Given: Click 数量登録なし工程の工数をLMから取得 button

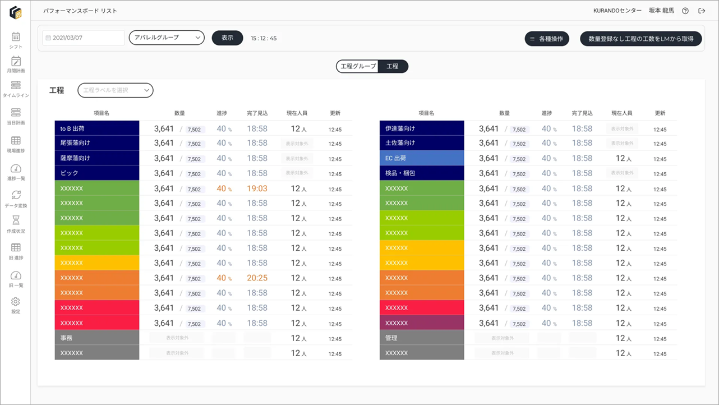Looking at the screenshot, I should 641,39.
